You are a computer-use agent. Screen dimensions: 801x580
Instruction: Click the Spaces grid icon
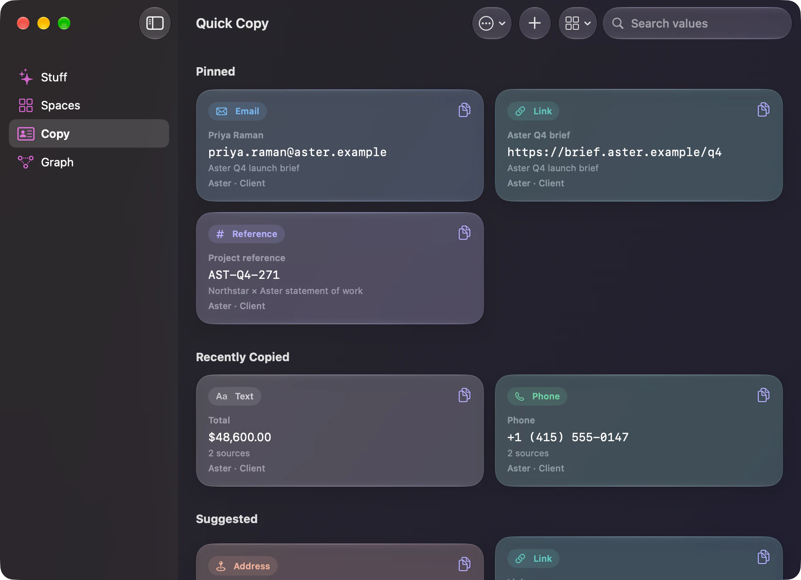pos(26,105)
